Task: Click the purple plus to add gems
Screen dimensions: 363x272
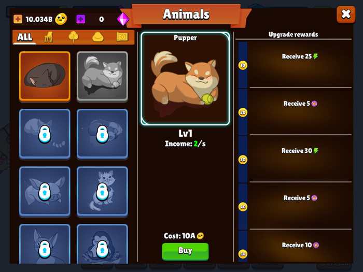Action: pyautogui.click(x=81, y=19)
